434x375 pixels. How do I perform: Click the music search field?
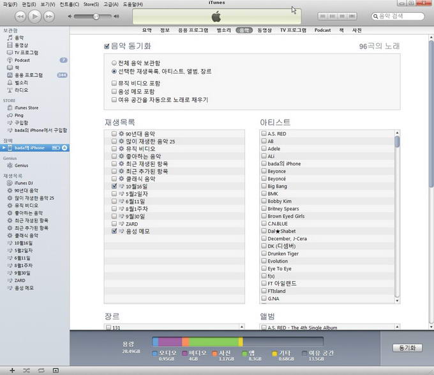[x=398, y=17]
